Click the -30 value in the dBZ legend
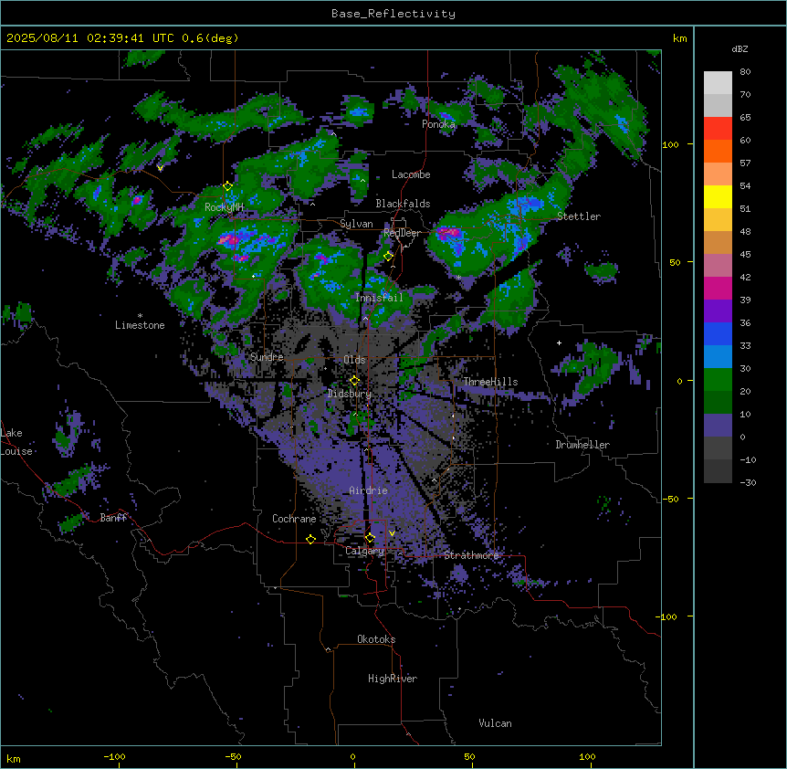The image size is (787, 769). [748, 483]
